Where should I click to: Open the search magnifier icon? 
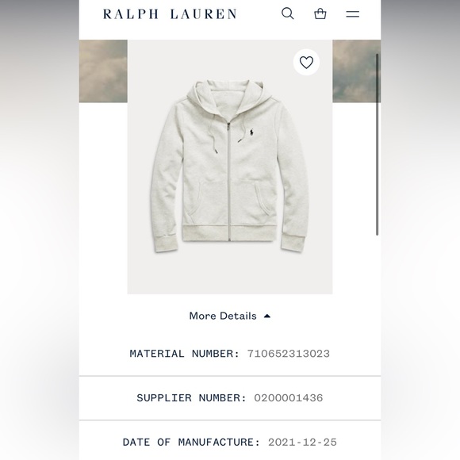click(287, 13)
